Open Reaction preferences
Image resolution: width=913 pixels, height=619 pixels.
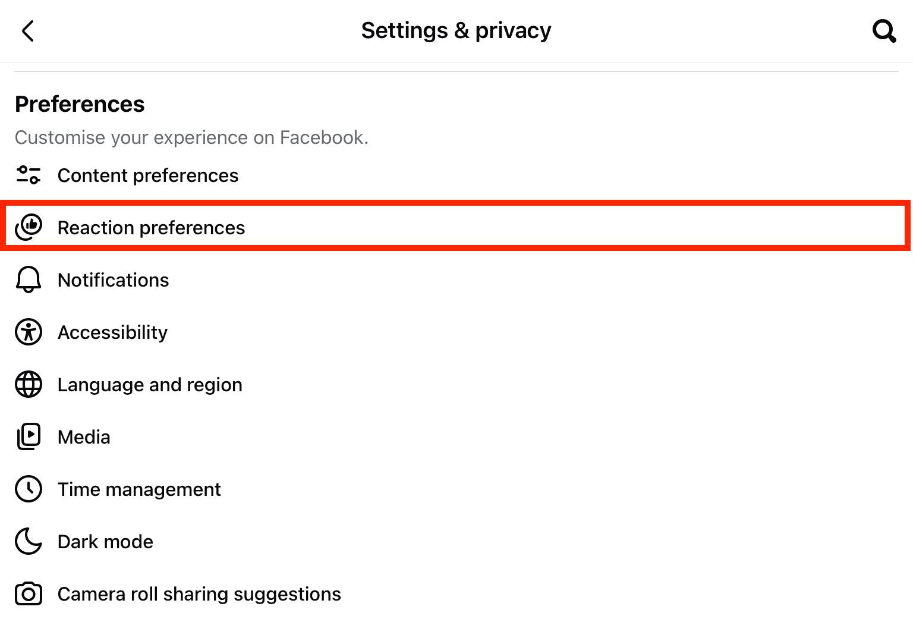[x=151, y=228]
